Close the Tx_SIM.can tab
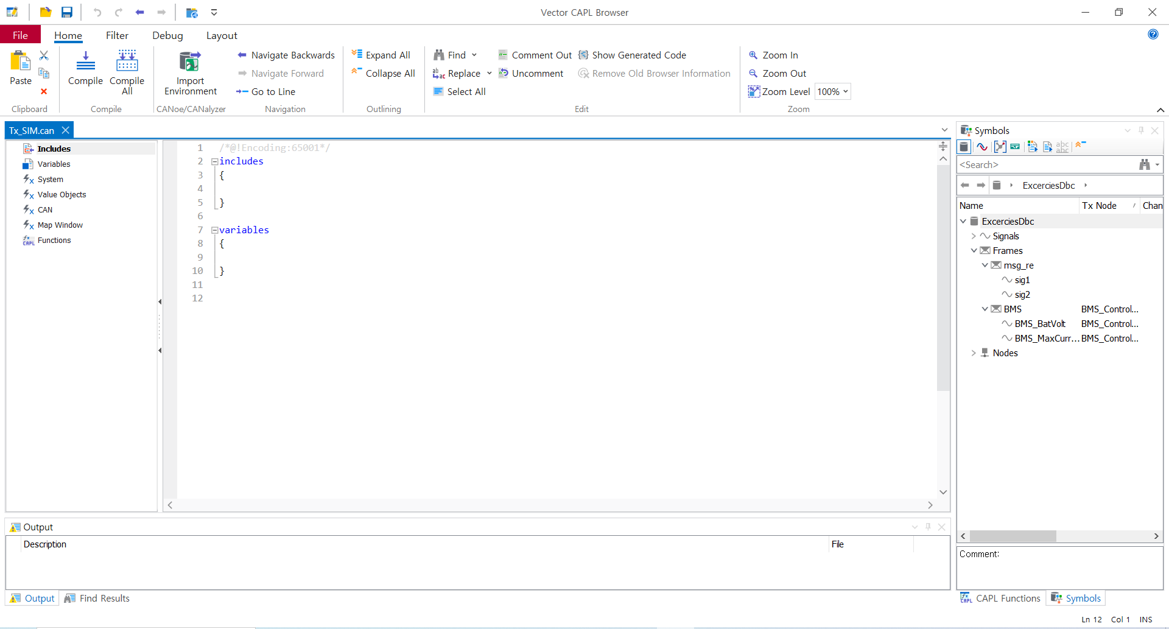The image size is (1169, 629). pos(65,130)
